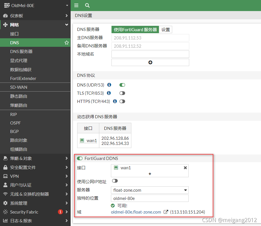Click the user icon for User & Authentication
Screen dimensions: 261x226
(x=5, y=185)
